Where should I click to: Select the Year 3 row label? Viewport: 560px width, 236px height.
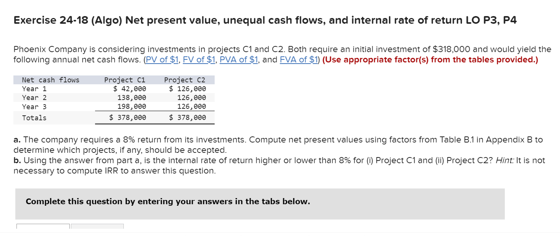coord(34,106)
